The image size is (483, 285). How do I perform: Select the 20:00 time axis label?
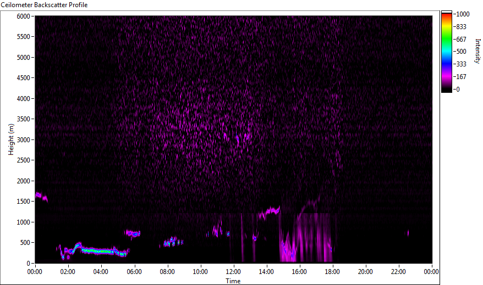[365, 272]
